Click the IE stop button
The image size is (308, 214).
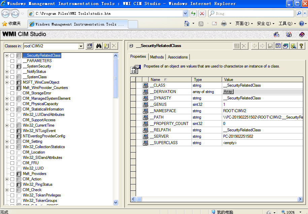point(202,13)
